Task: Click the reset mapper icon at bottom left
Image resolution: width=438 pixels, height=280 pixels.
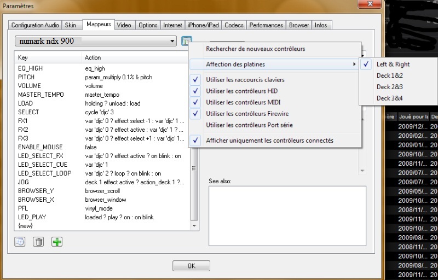Action: click(x=20, y=242)
